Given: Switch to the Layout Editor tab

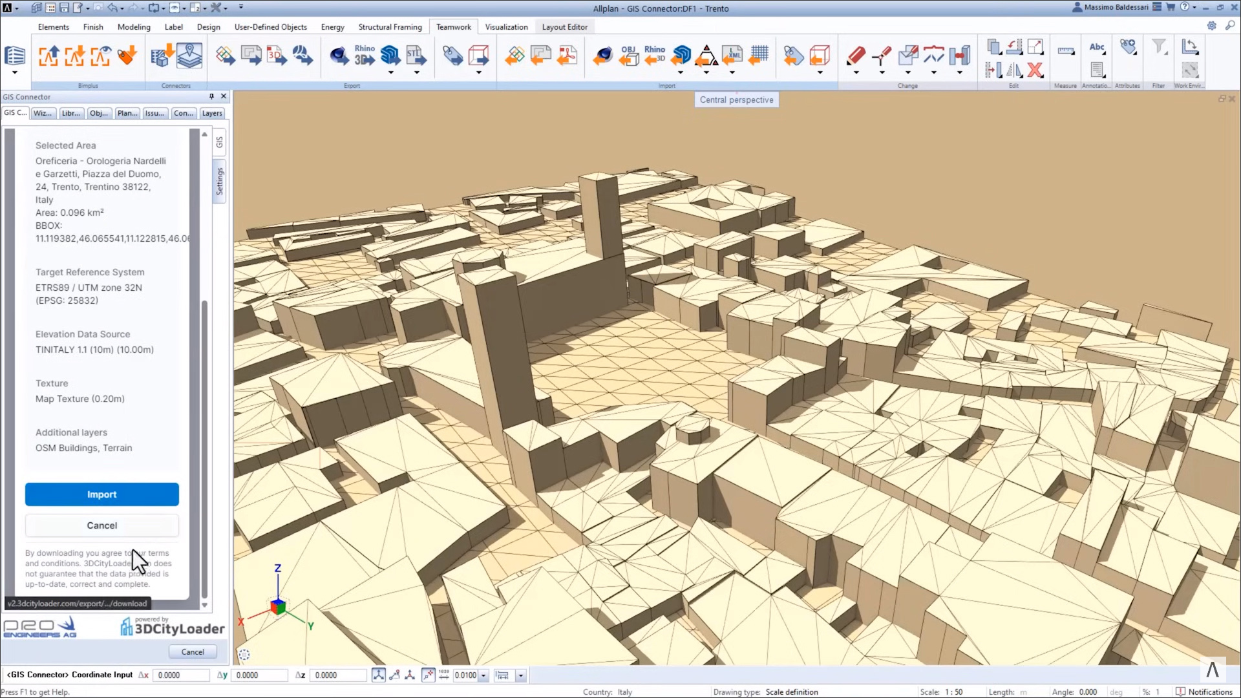Looking at the screenshot, I should click(564, 26).
